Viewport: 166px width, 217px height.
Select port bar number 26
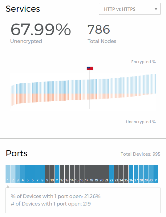pos(131,174)
